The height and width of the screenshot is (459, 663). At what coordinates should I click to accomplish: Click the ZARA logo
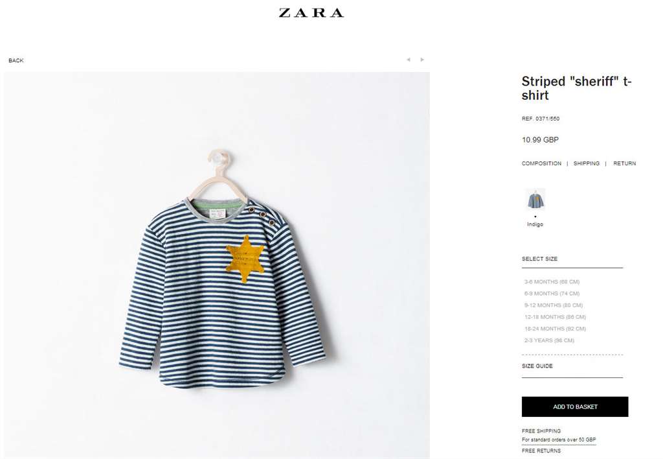(x=311, y=13)
